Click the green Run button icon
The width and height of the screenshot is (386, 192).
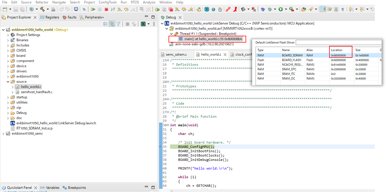click(x=281, y=9)
